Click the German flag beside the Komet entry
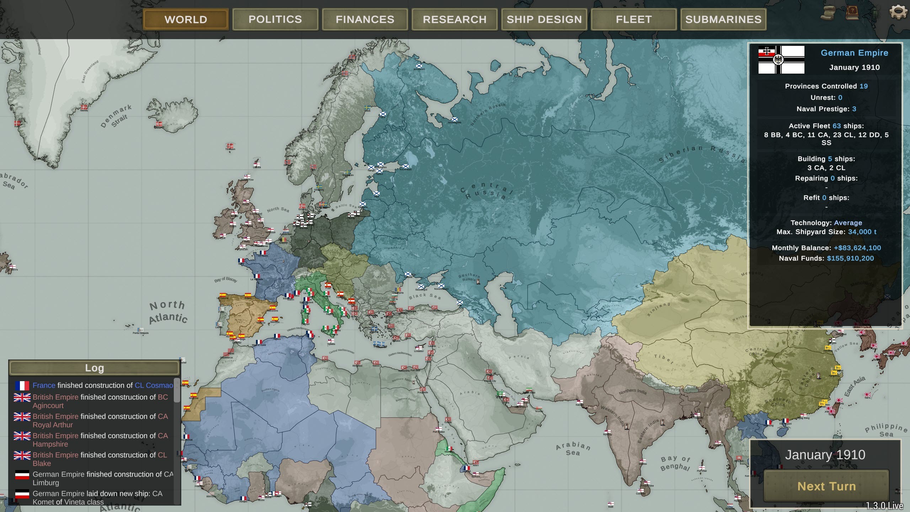 22,494
